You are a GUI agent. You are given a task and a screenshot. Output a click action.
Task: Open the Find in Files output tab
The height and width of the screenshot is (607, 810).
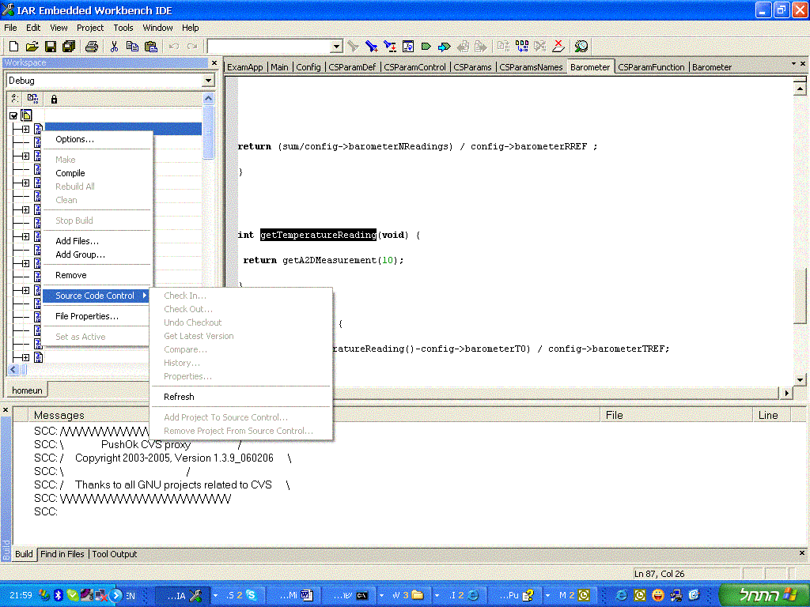(62, 554)
